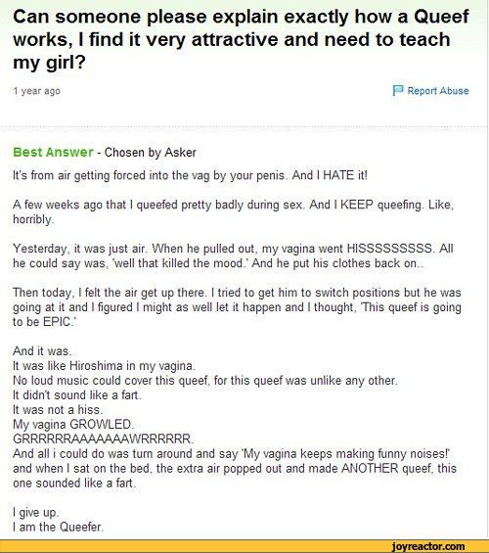Click the '1 year ago' timestamp

tap(36, 91)
